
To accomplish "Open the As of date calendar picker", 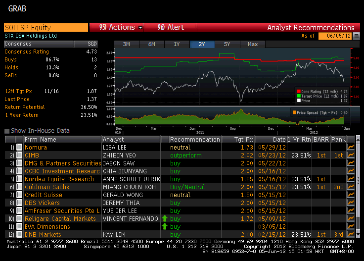I will (x=357, y=36).
